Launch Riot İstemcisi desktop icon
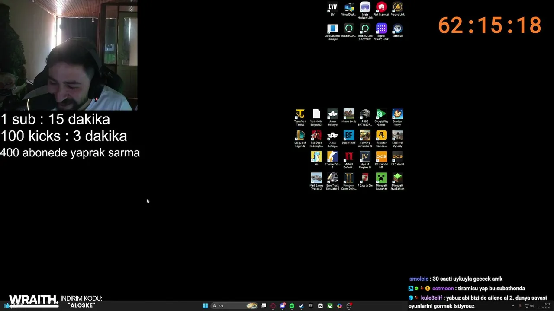 coord(381,9)
